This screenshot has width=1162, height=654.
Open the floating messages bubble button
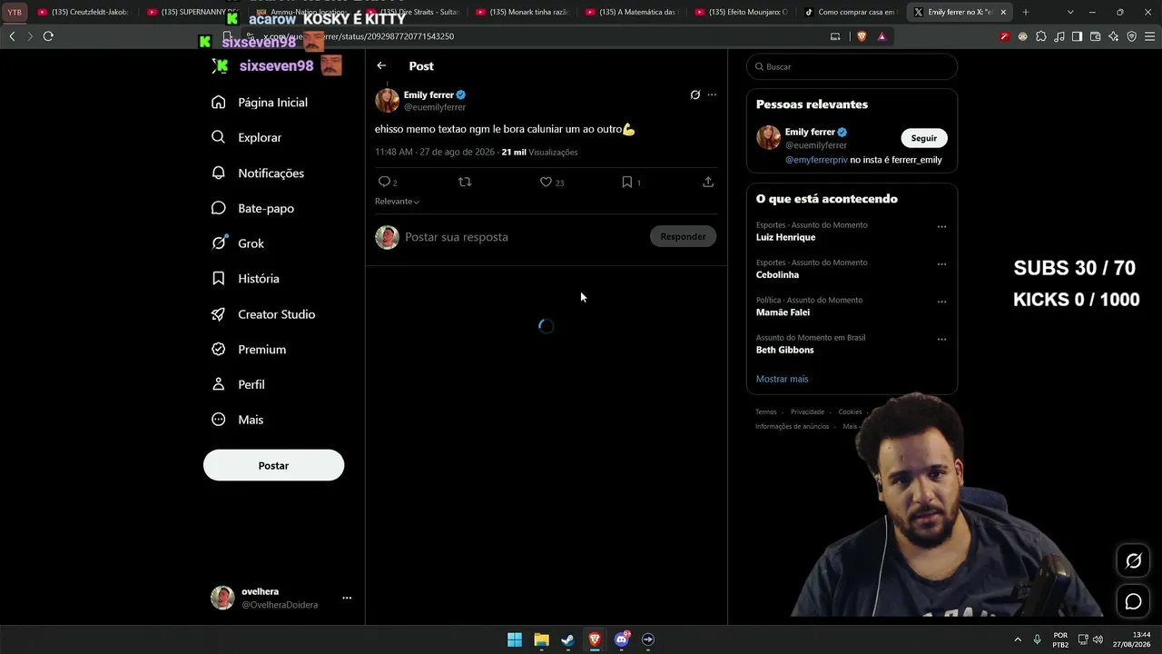[1133, 601]
